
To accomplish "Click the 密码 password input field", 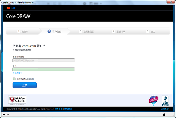I will point(43,69).
